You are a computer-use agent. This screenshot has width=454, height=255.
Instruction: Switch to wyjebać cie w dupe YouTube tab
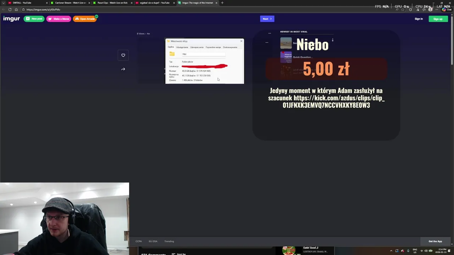coord(155,3)
